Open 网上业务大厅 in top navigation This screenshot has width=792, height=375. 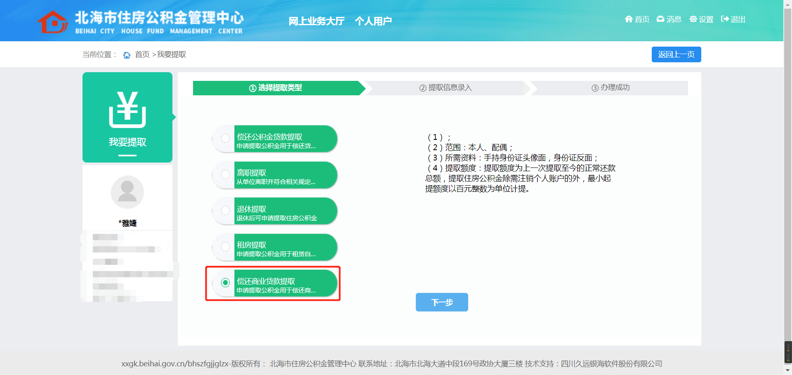[316, 21]
